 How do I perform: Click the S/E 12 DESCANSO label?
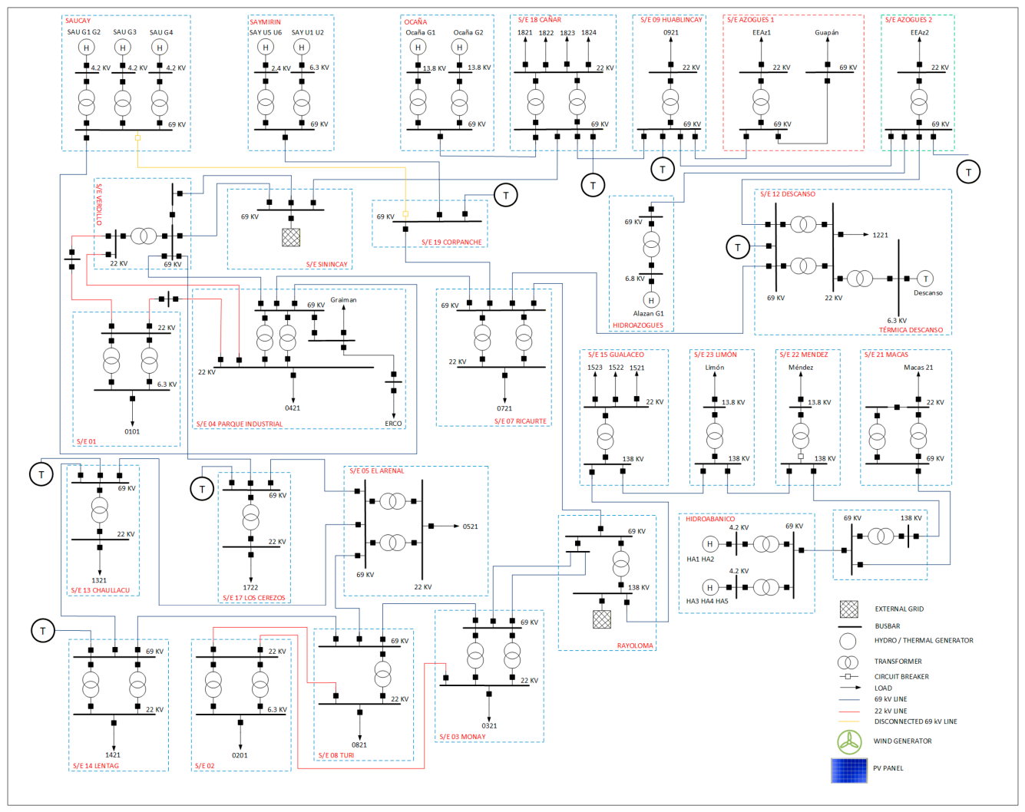pyautogui.click(x=788, y=194)
